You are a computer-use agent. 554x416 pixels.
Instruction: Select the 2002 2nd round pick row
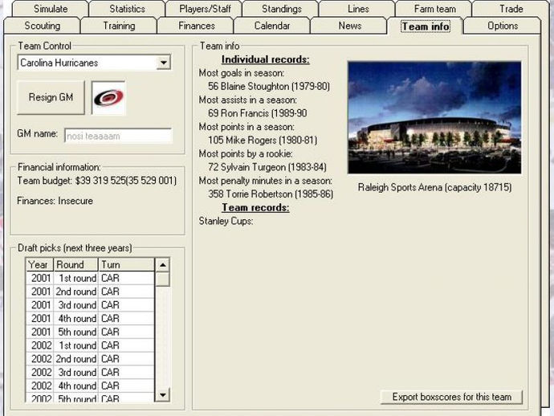pyautogui.click(x=90, y=359)
